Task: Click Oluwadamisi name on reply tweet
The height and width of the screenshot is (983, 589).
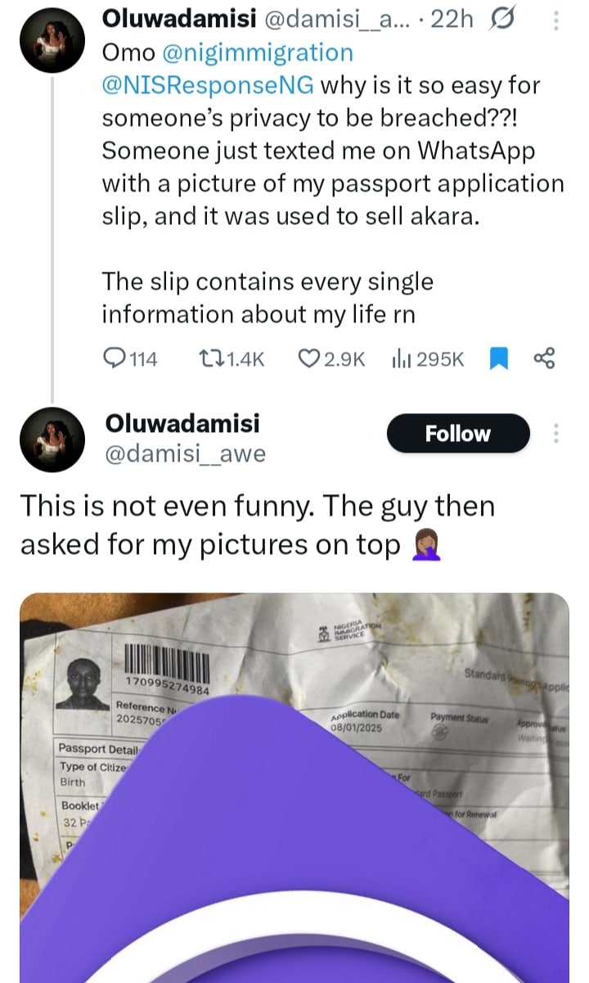Action: 182,423
